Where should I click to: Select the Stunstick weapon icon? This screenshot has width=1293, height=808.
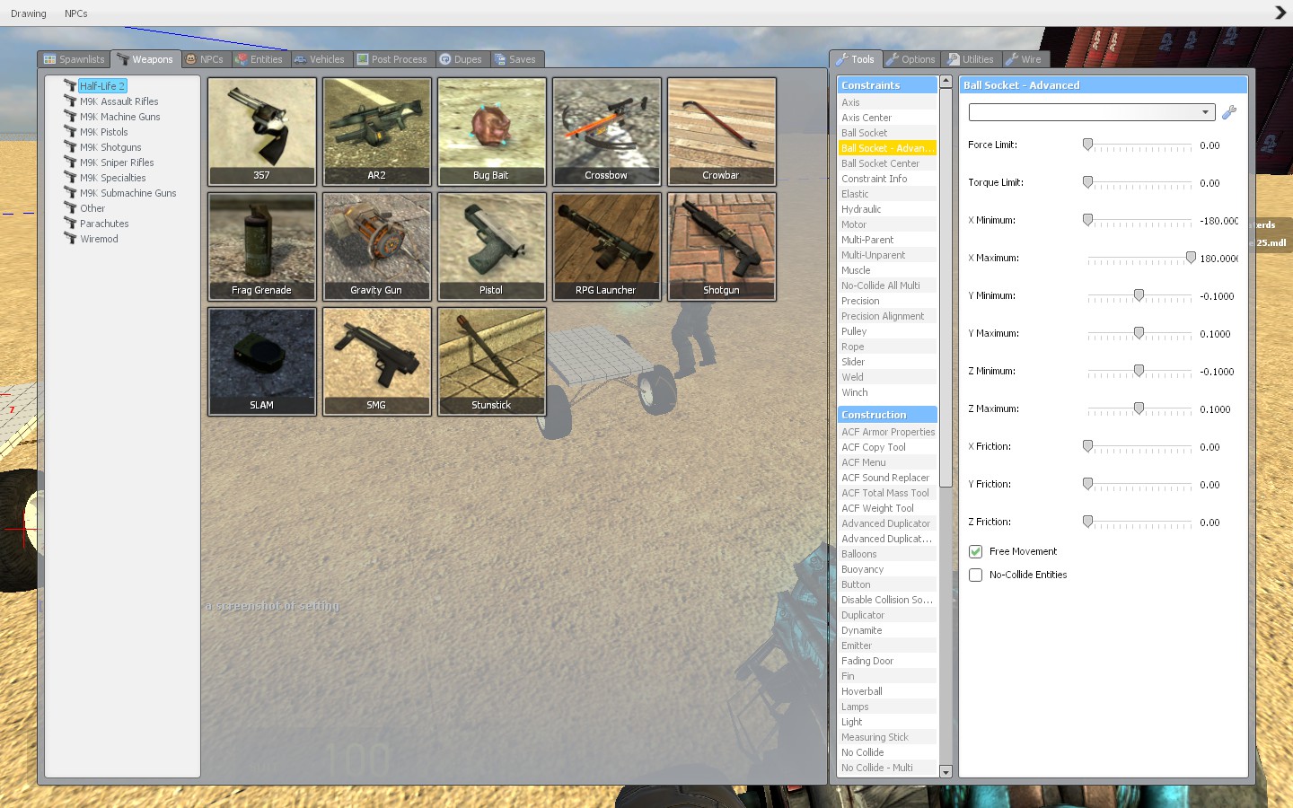[x=491, y=361]
